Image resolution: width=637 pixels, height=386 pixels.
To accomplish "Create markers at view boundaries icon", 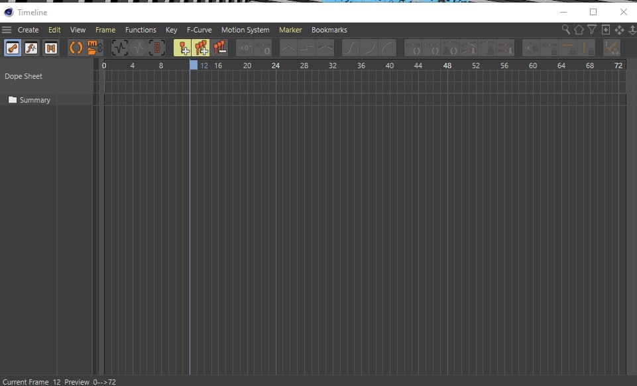I will click(201, 48).
